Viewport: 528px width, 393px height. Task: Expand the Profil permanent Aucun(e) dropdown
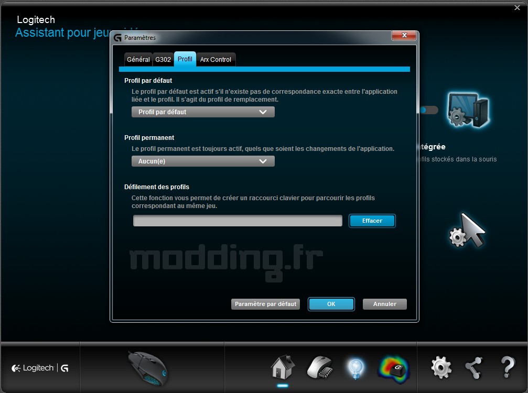pos(203,161)
